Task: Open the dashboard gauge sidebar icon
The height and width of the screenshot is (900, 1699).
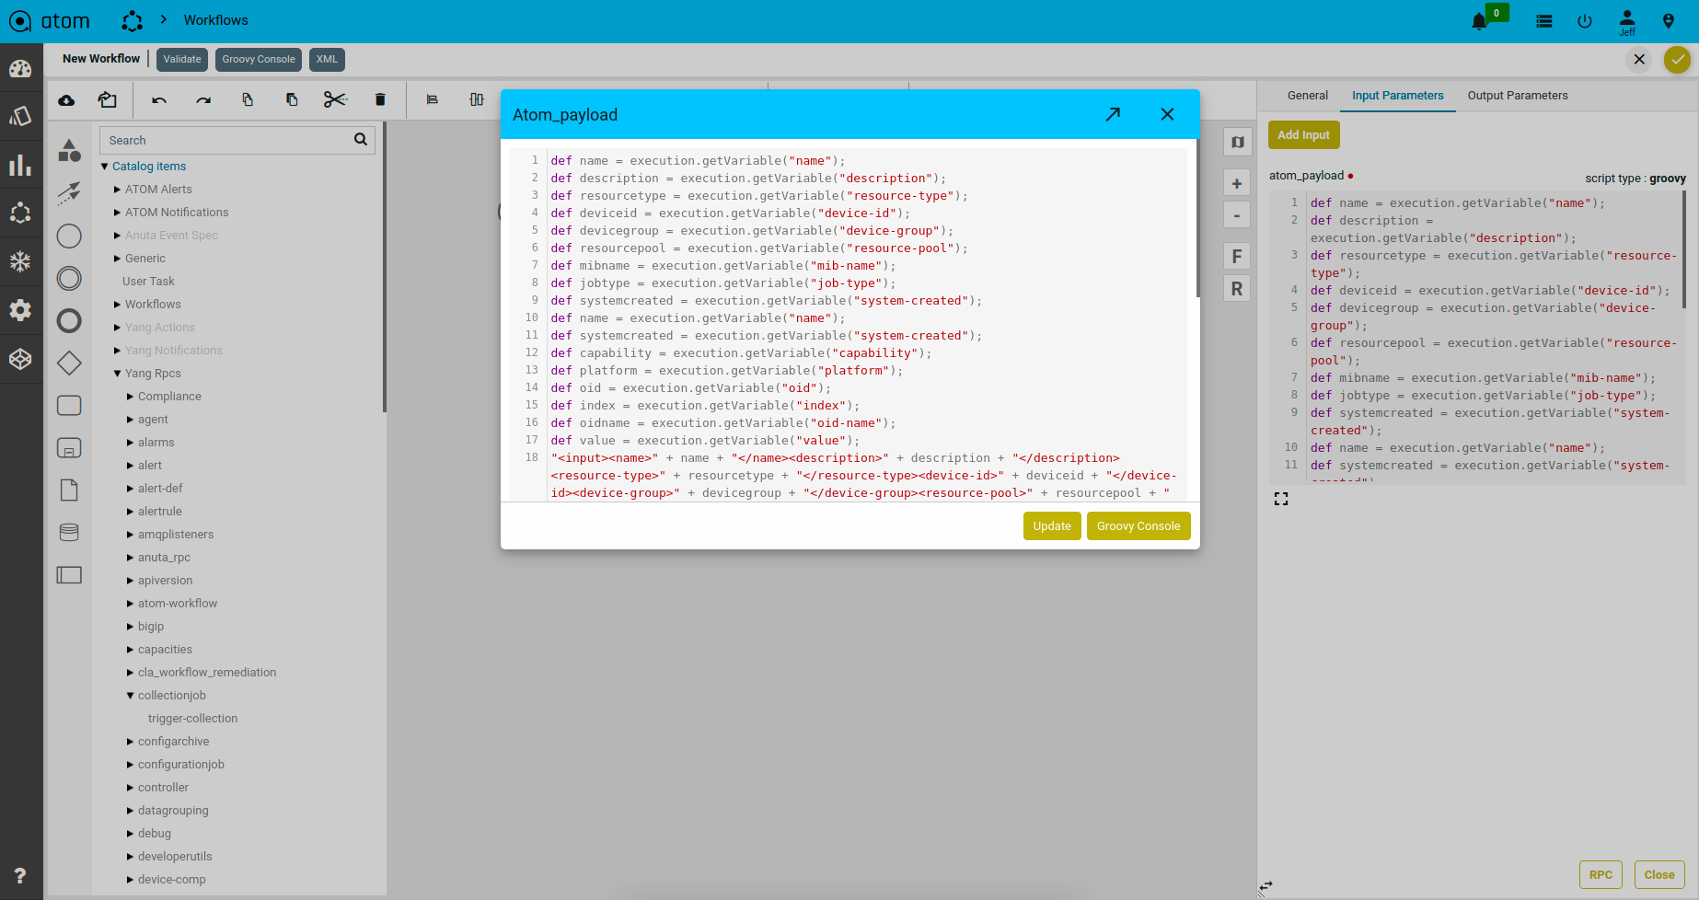Action: [x=20, y=69]
